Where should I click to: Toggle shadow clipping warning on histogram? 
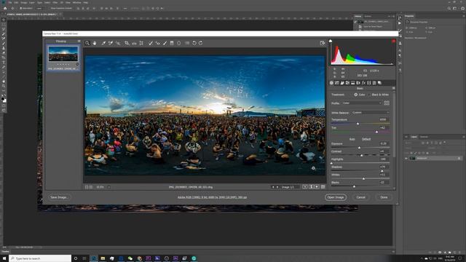click(x=331, y=41)
